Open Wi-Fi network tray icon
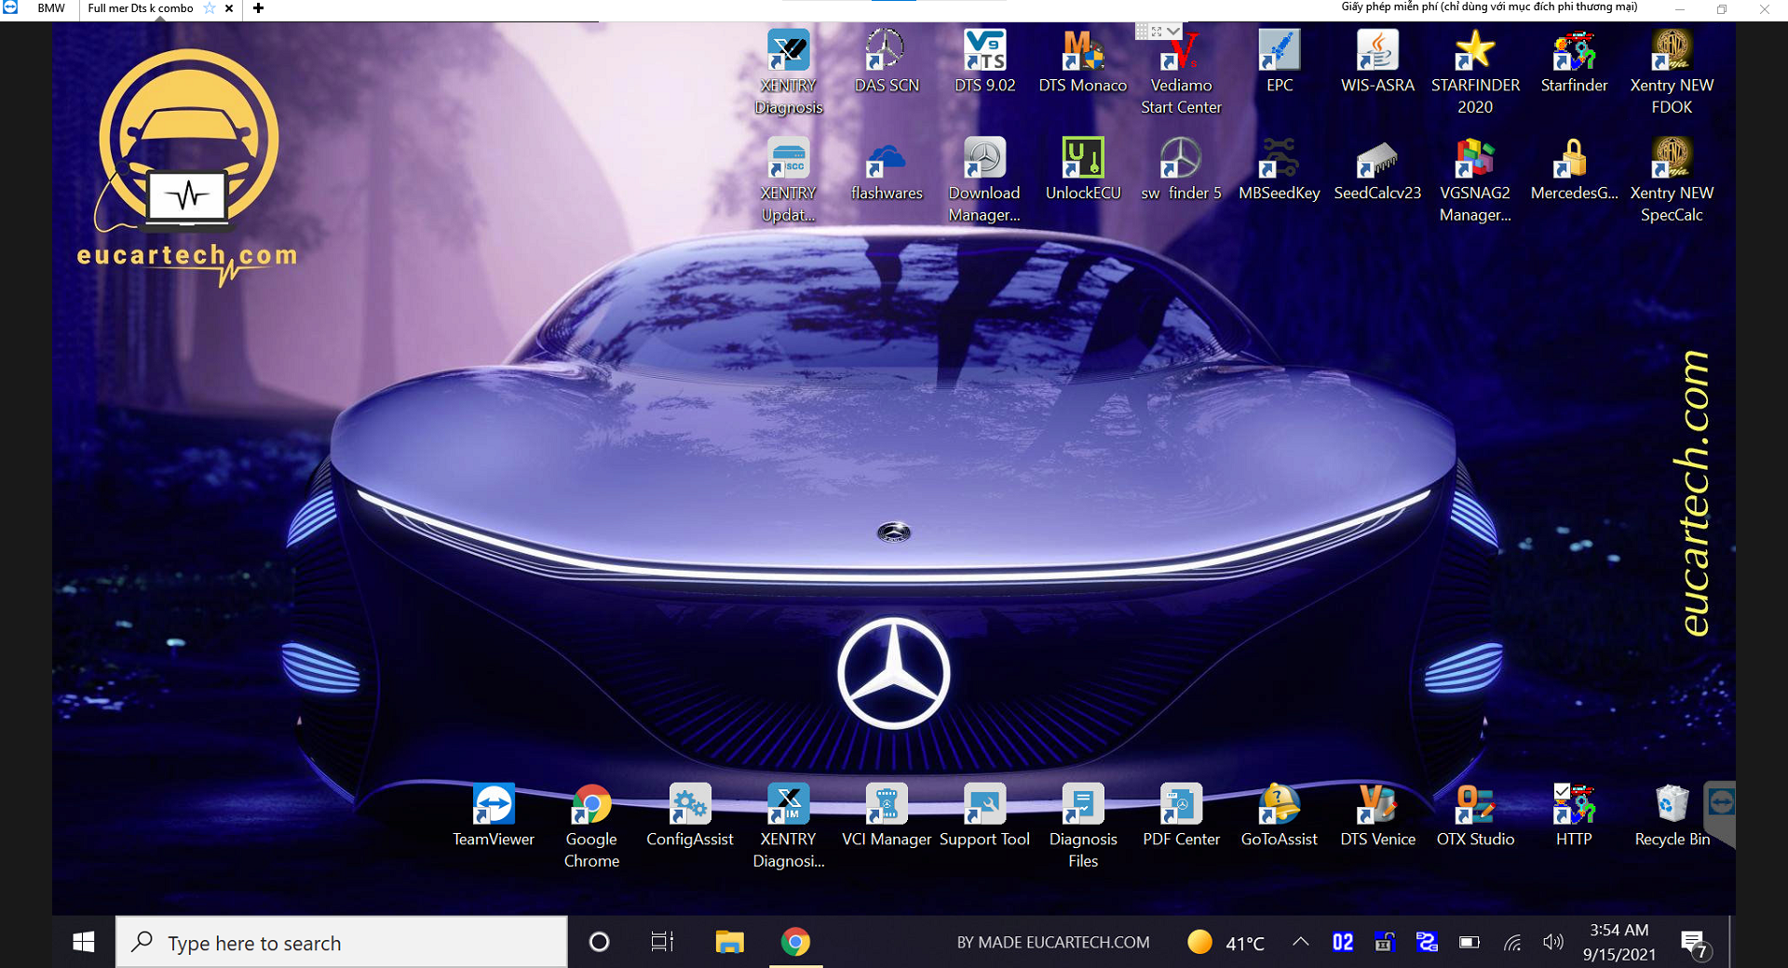The width and height of the screenshot is (1788, 968). coord(1512,943)
